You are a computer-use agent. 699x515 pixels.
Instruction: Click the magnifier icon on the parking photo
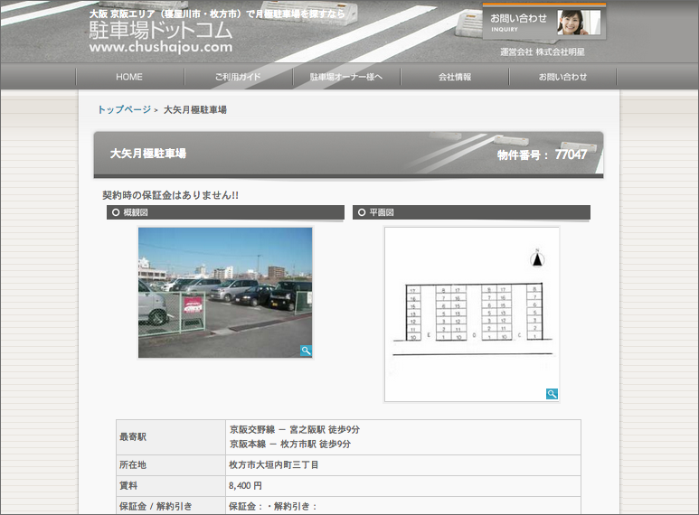pos(306,351)
